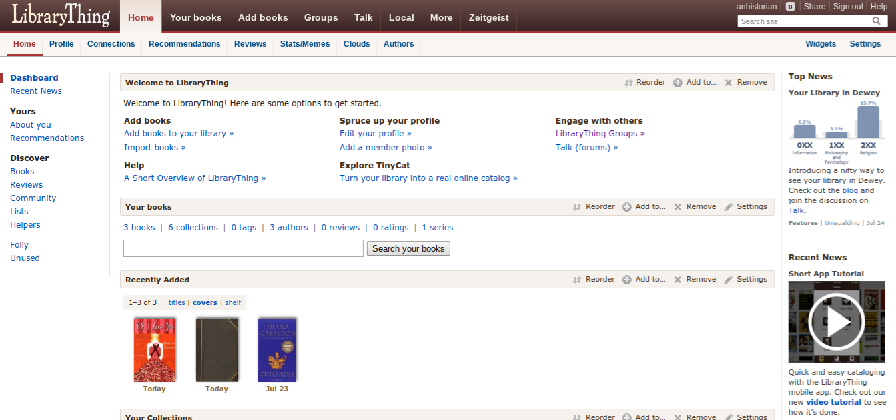Select the Reviews sub-tab
The height and width of the screenshot is (420, 896).
(x=250, y=44)
